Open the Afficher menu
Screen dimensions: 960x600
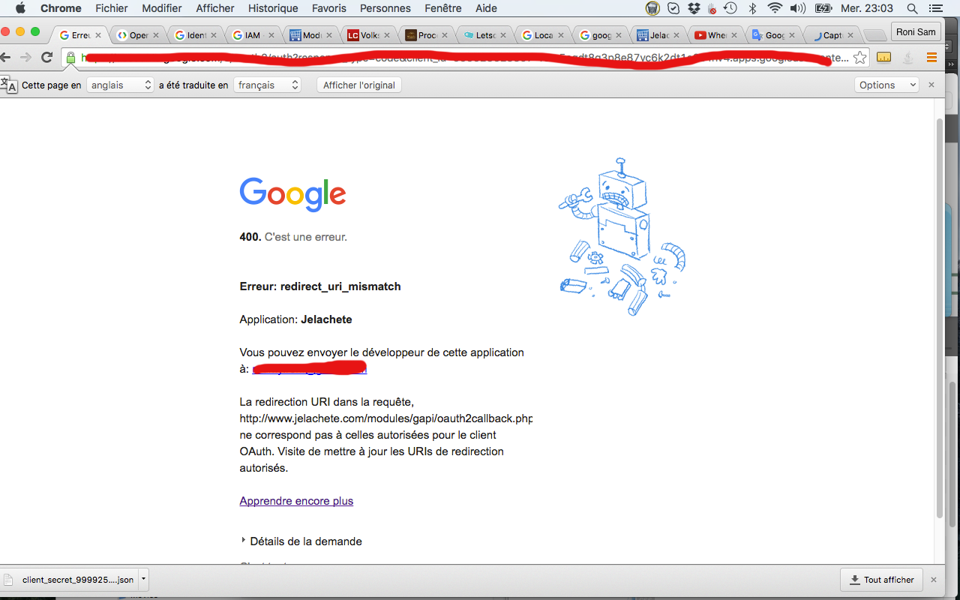(215, 8)
